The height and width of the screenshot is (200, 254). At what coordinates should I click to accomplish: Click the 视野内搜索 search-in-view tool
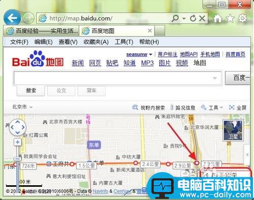(x=148, y=108)
